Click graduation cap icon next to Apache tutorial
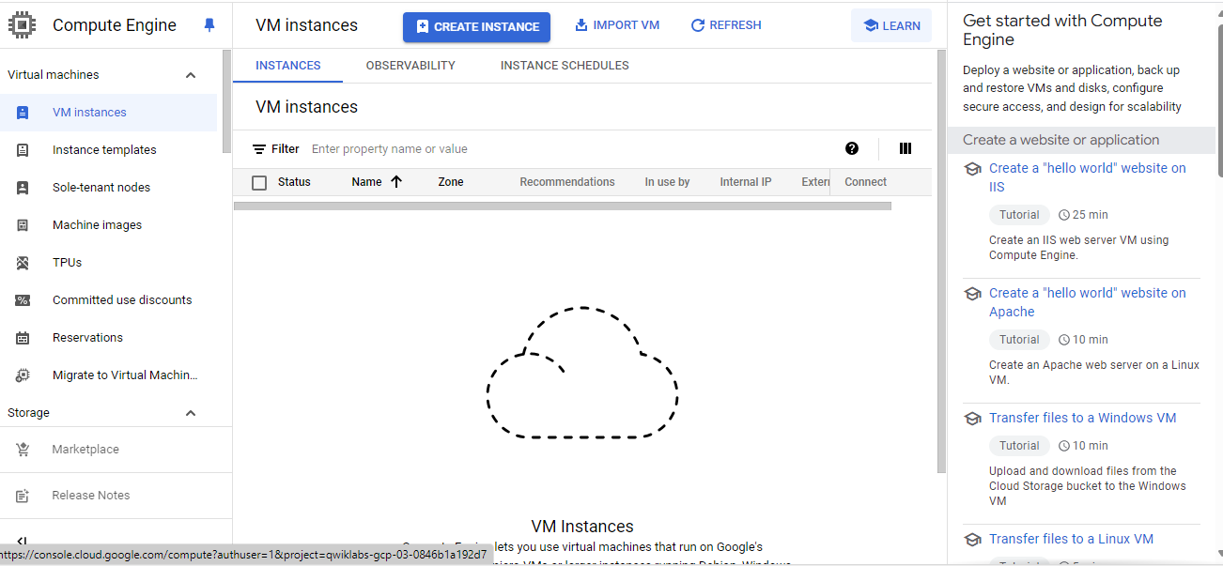The width and height of the screenshot is (1223, 566). click(973, 294)
